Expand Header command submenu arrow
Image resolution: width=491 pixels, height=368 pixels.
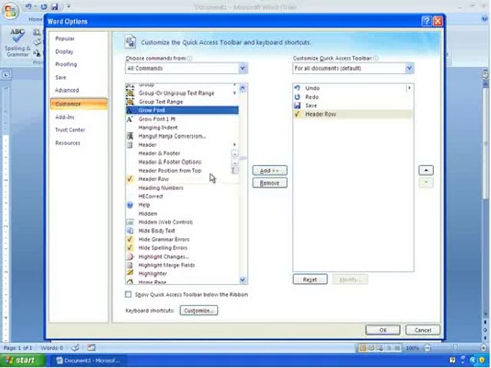pos(235,145)
